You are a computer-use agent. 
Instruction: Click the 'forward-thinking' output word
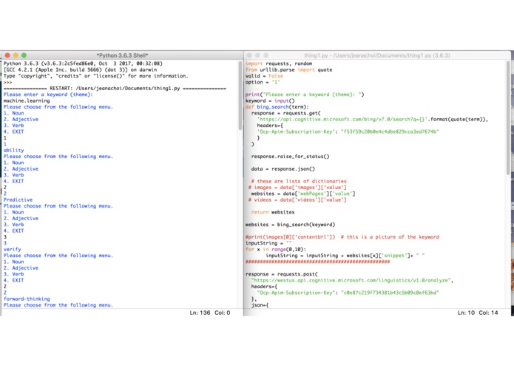(x=27, y=299)
